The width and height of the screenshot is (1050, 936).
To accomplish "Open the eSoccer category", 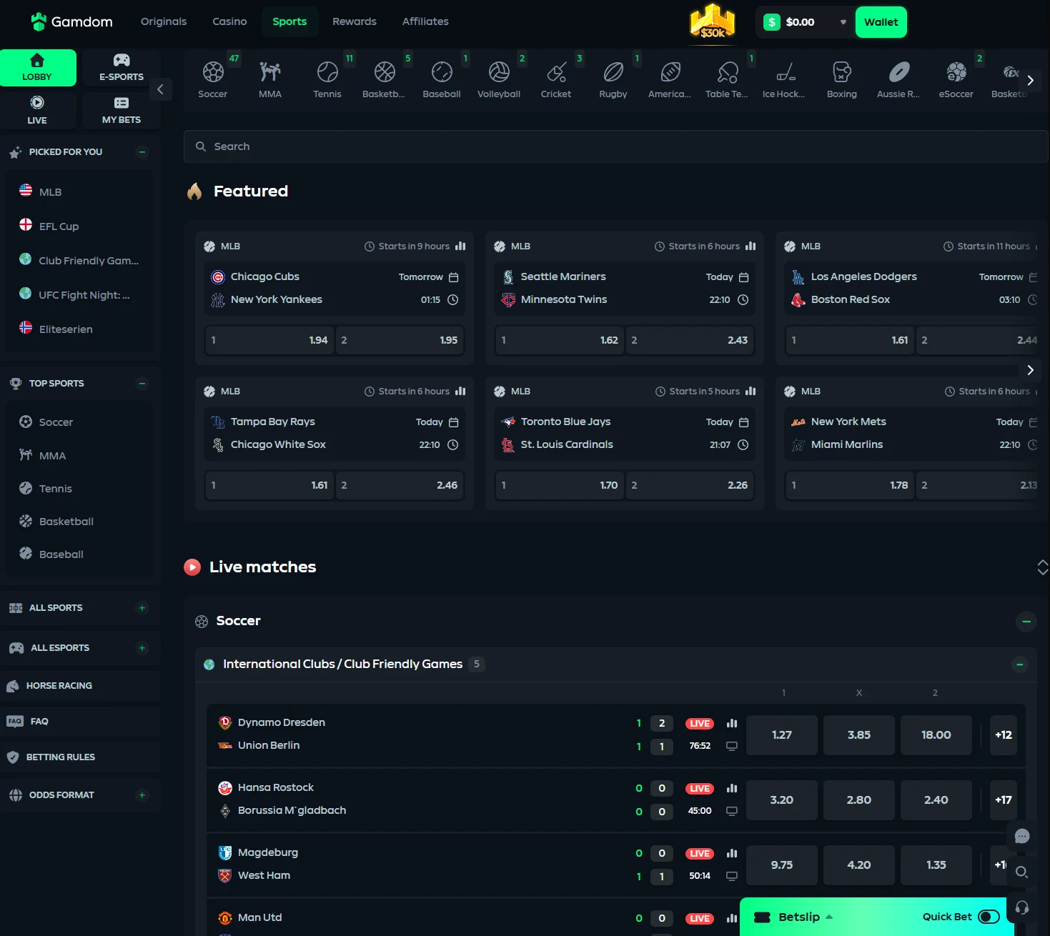I will pos(956,79).
